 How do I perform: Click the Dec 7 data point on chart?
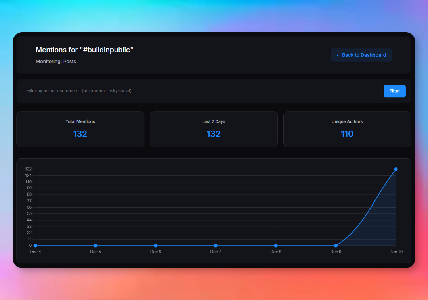pos(216,246)
